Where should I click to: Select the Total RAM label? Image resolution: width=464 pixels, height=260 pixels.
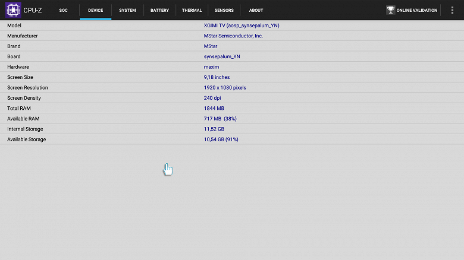pyautogui.click(x=19, y=108)
